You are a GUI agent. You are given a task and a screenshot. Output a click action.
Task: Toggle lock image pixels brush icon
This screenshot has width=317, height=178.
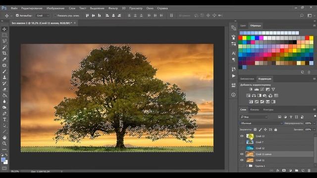(x=261, y=130)
